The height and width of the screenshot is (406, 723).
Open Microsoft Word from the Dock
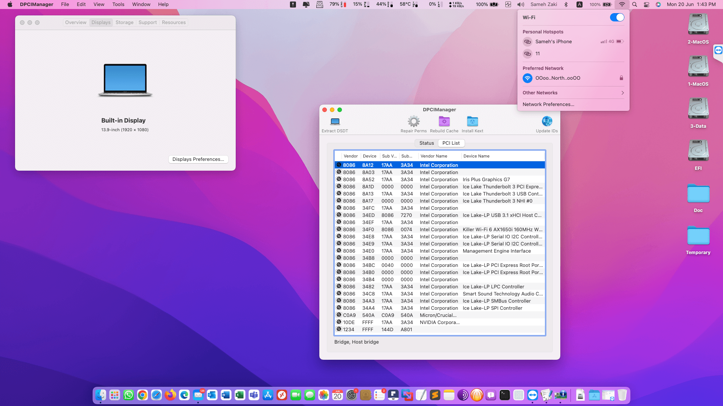(226, 395)
